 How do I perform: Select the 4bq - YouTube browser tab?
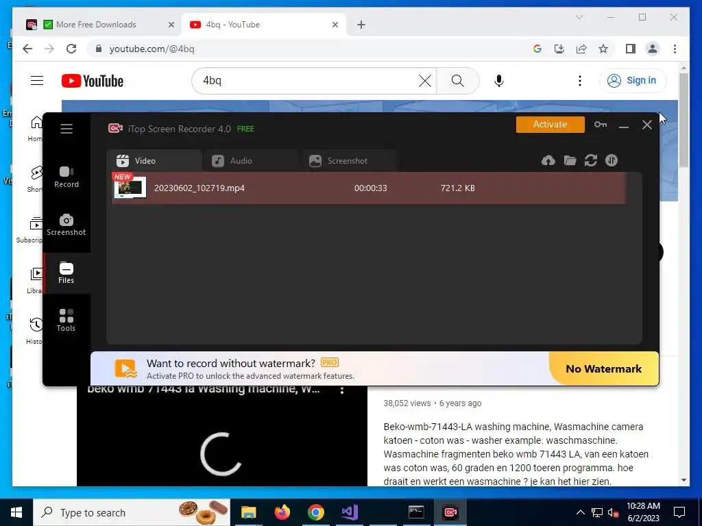(x=264, y=25)
